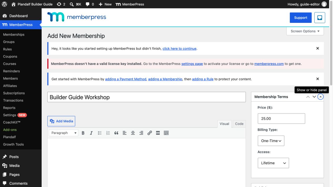Open Subscriptions in sidebar
The width and height of the screenshot is (333, 187).
(14, 93)
